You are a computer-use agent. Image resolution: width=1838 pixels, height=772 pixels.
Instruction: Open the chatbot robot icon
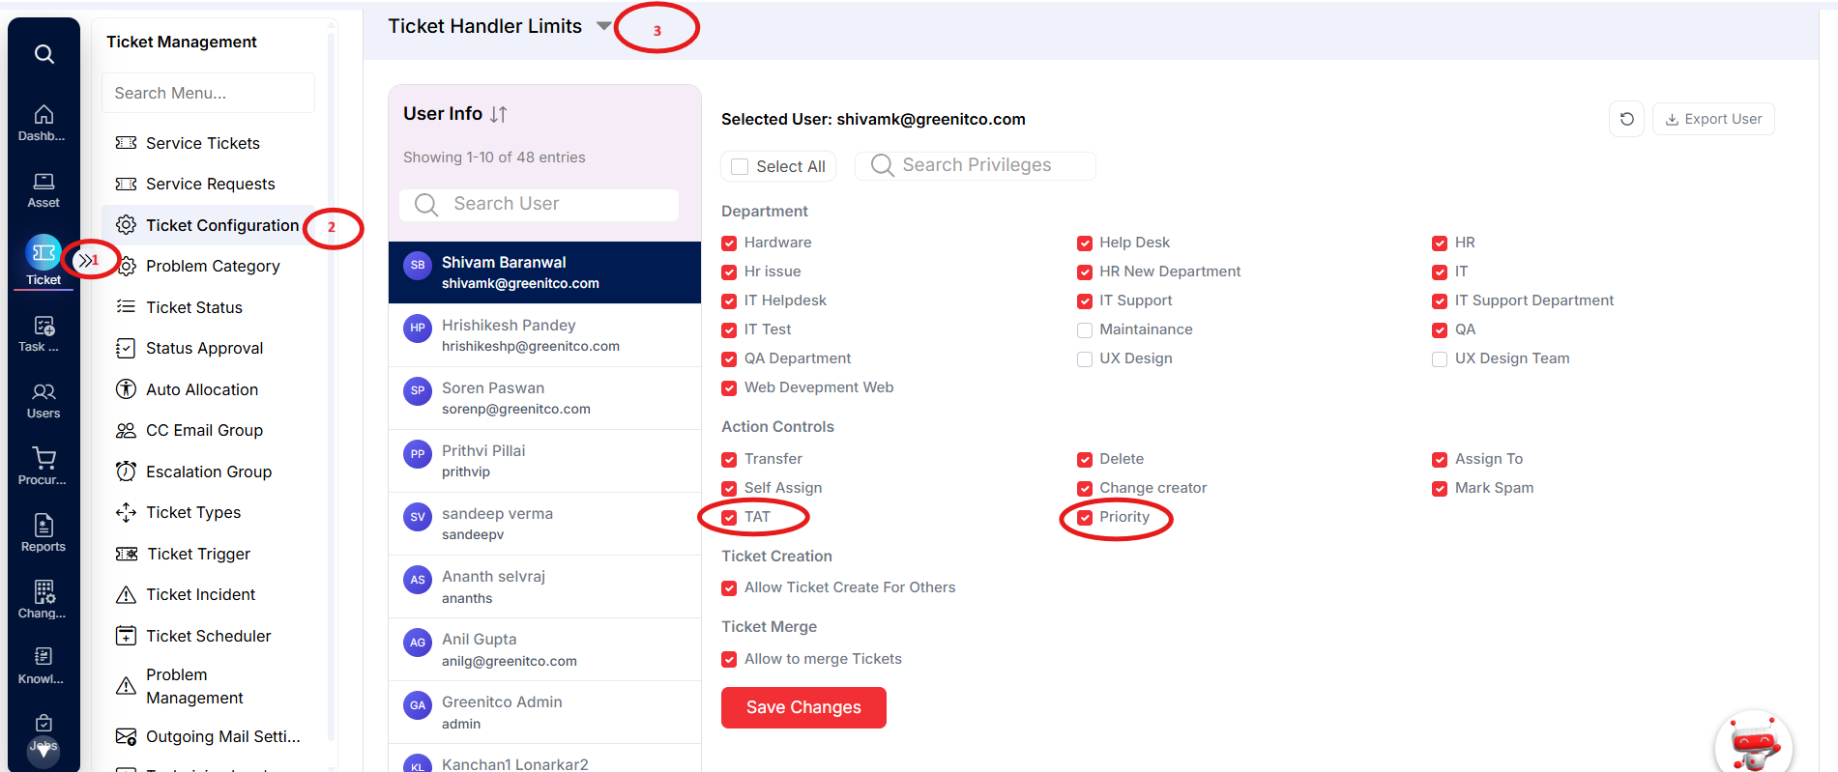1754,746
